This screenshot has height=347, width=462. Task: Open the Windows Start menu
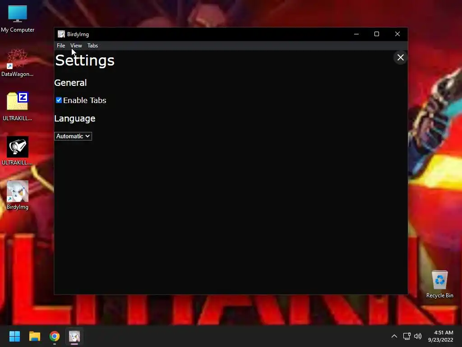14,336
